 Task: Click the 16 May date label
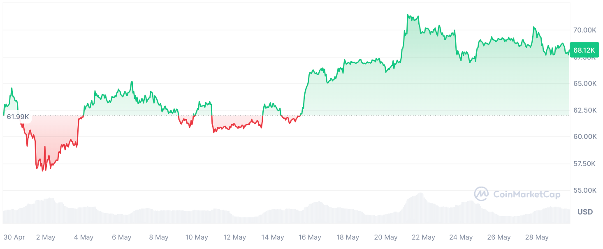[310, 237]
